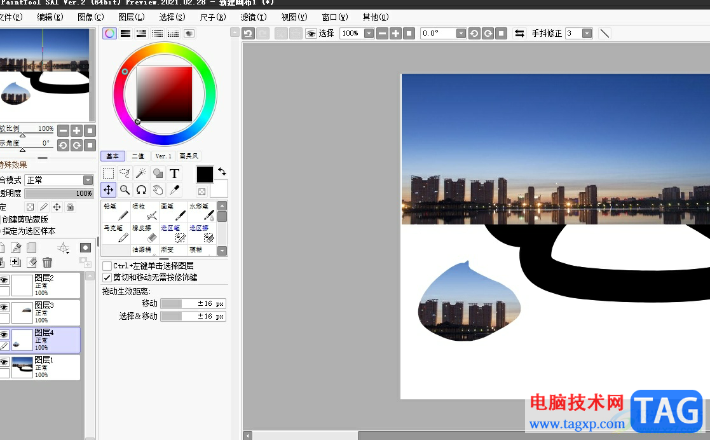The image size is (710, 440).
Task: Open the 手抖修正 stabilizer dropdown
Action: (x=587, y=34)
